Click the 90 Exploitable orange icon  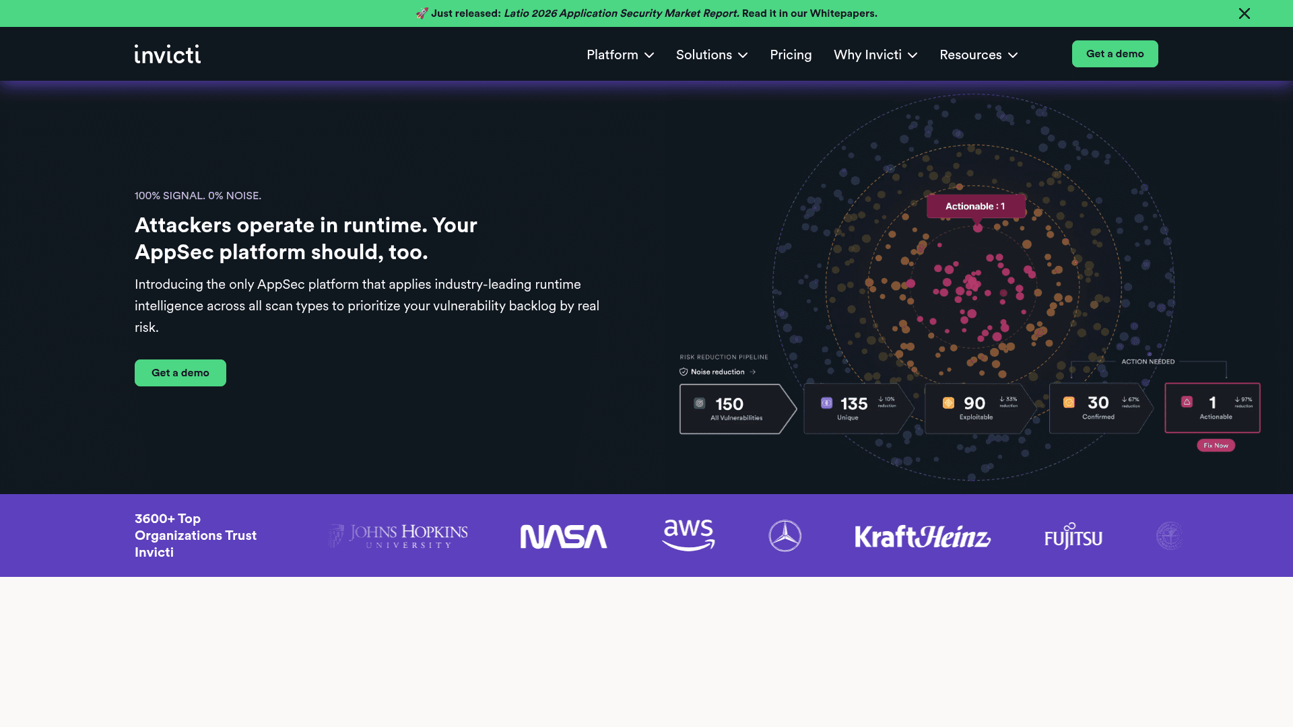tap(948, 403)
